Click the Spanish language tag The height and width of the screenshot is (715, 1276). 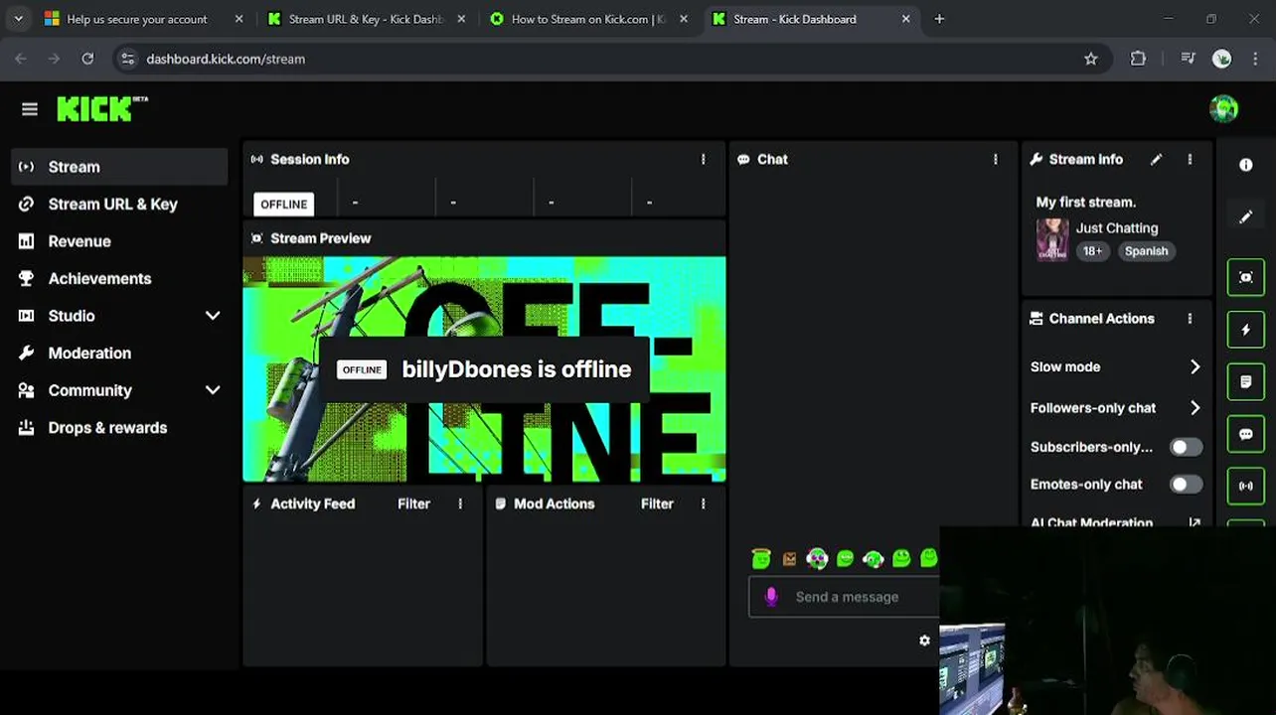click(x=1146, y=251)
